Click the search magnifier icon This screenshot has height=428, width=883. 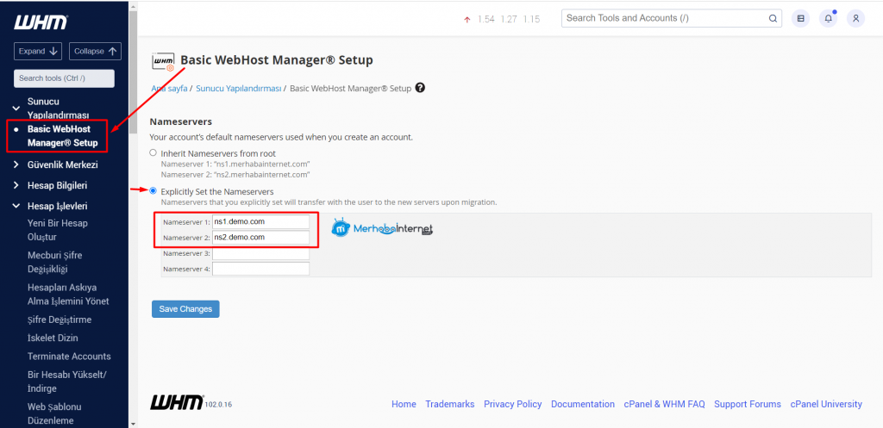point(773,18)
